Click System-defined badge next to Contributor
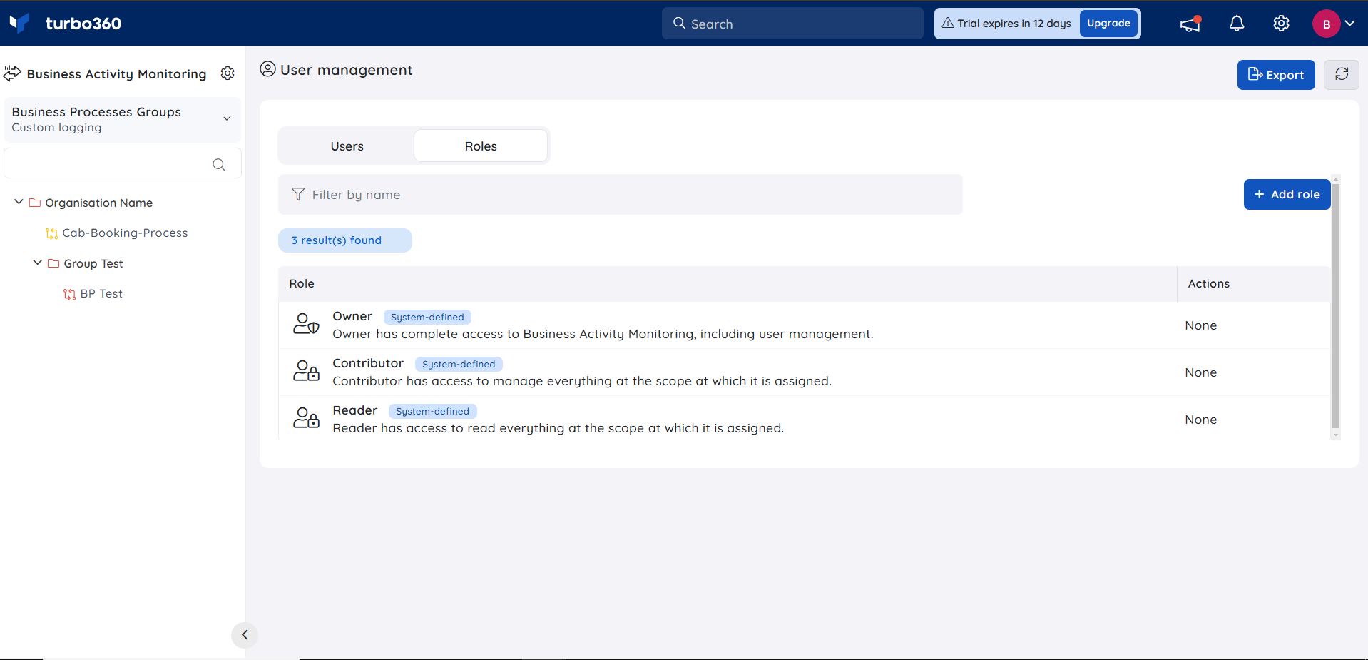Screen dimensions: 1368x660 [x=459, y=364]
